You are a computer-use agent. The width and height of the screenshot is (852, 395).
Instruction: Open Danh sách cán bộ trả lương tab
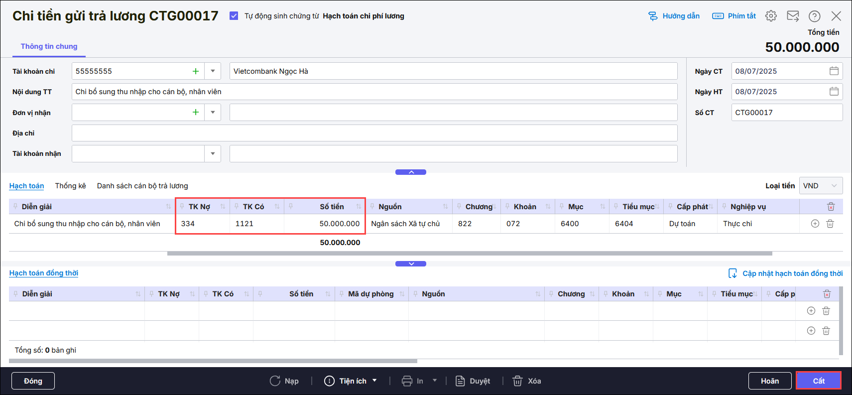point(142,186)
